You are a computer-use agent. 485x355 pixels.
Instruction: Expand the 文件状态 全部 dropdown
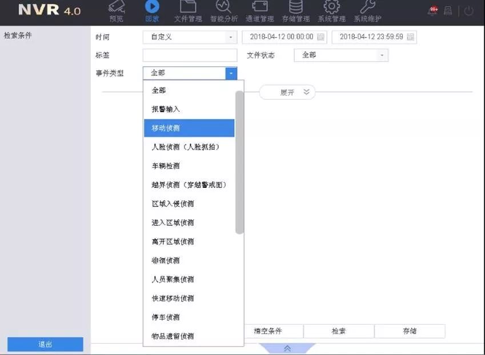[341, 55]
